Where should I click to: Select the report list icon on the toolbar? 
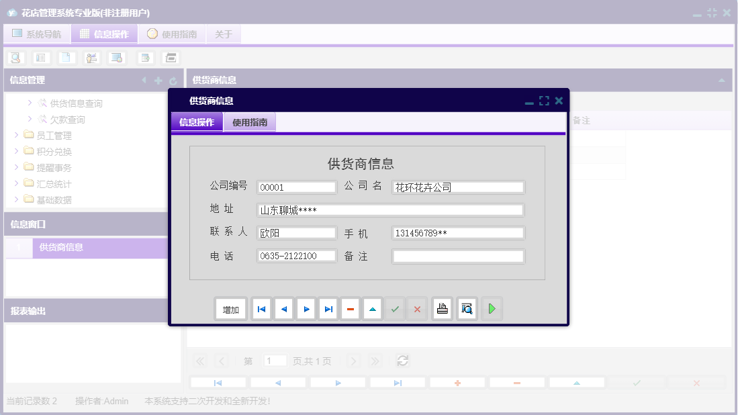41,58
